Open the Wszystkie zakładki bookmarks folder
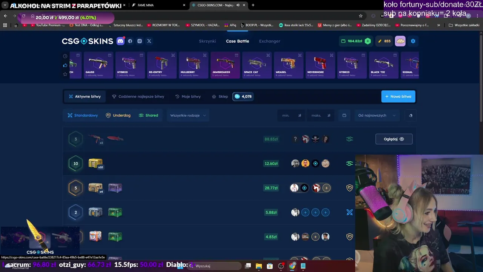Image resolution: width=483 pixels, height=272 pixels. point(464,25)
